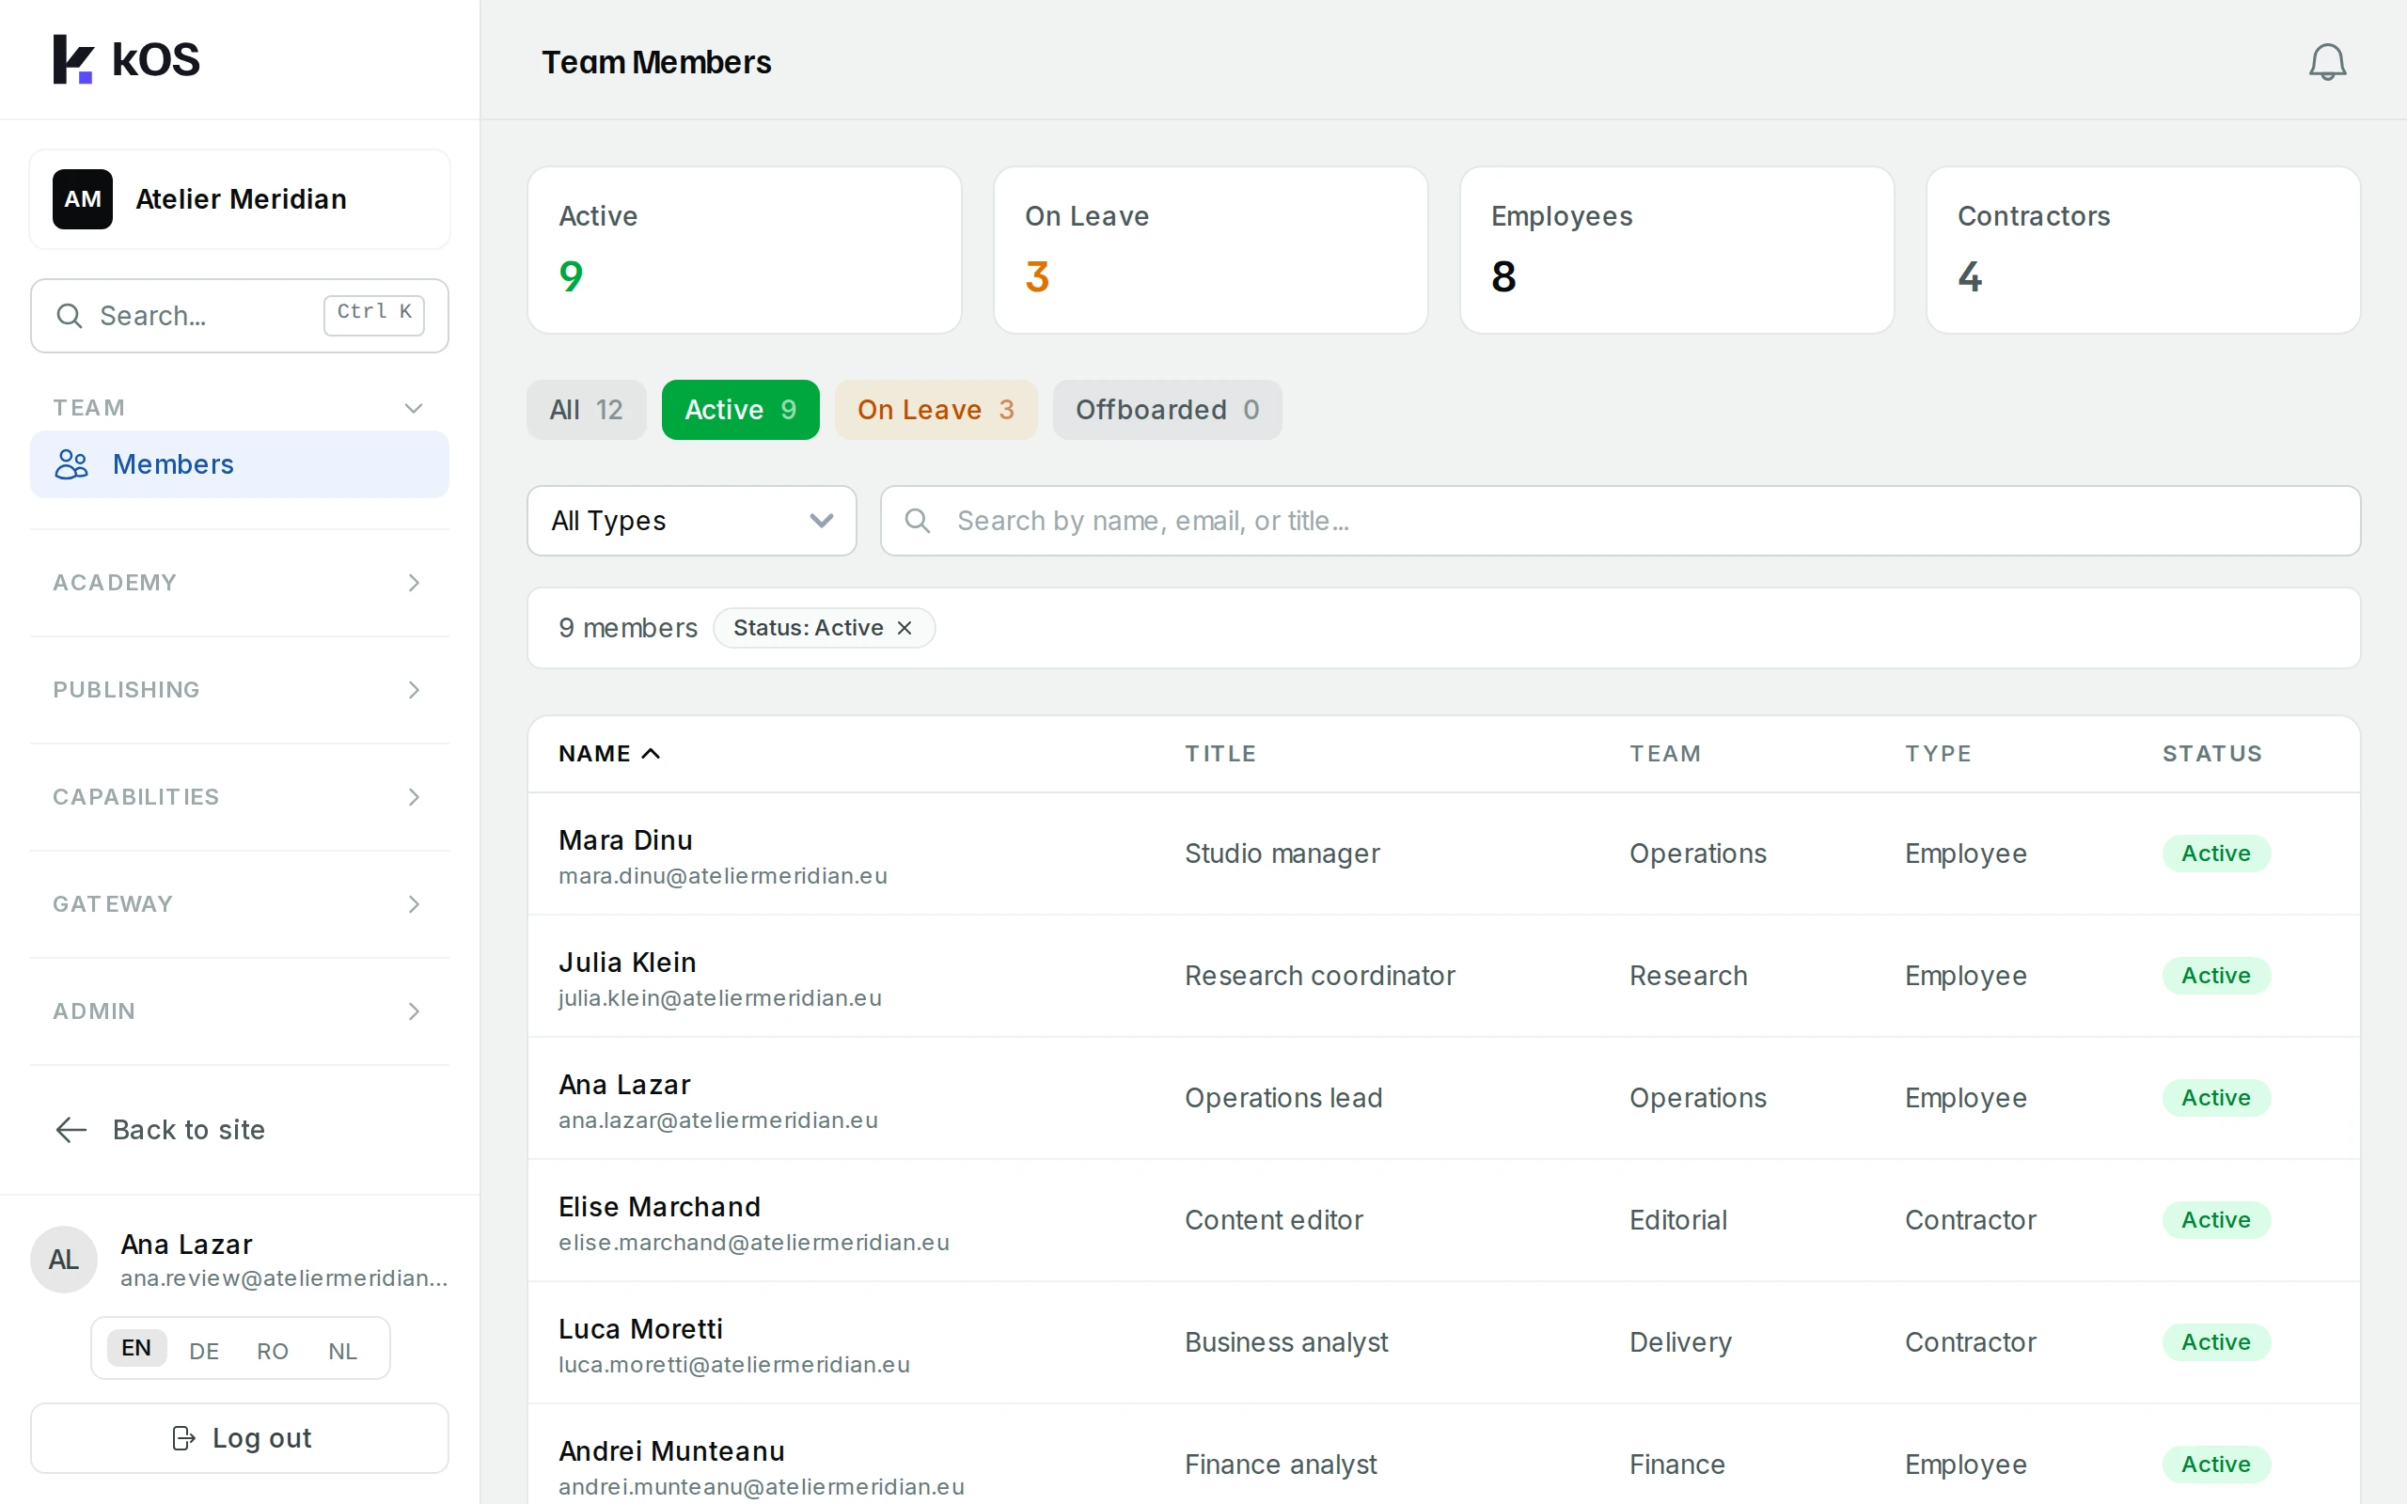The height and width of the screenshot is (1504, 2407).
Task: Click the Finance analyst title cell
Action: tap(1280, 1465)
